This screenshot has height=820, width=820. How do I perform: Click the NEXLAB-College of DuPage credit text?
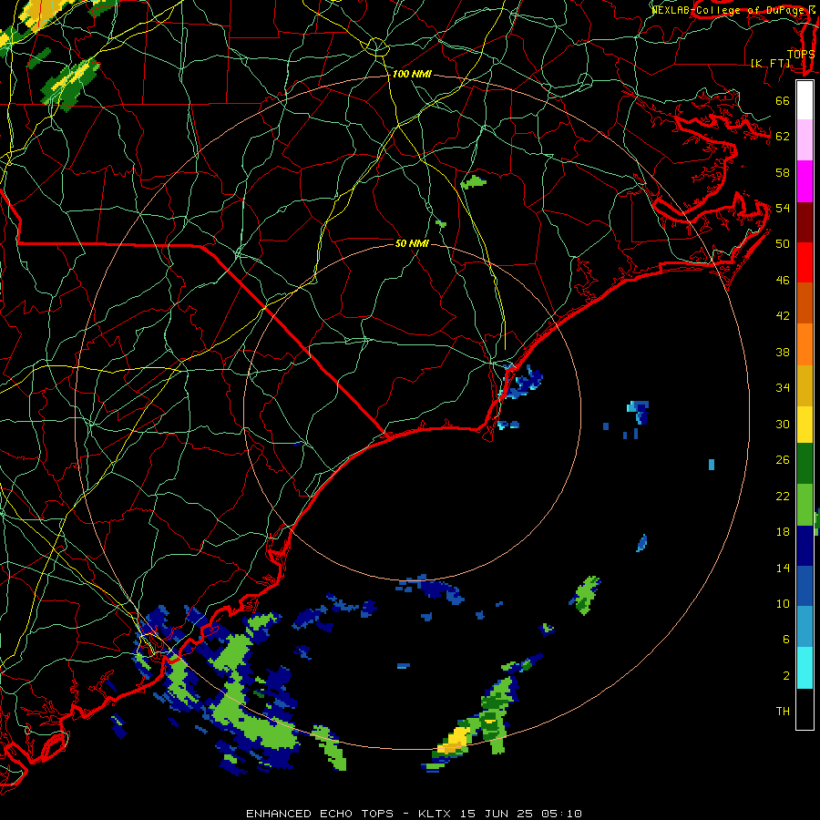click(x=727, y=10)
